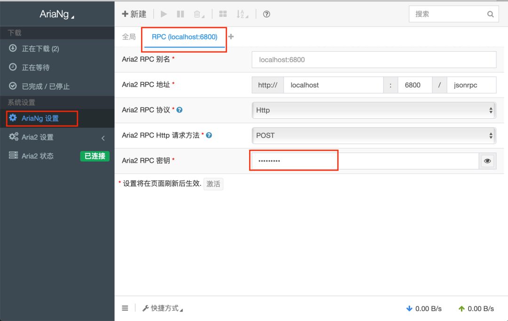This screenshot has height=321, width=508.
Task: Click the Aria2 RPC alias input field
Action: [x=374, y=60]
